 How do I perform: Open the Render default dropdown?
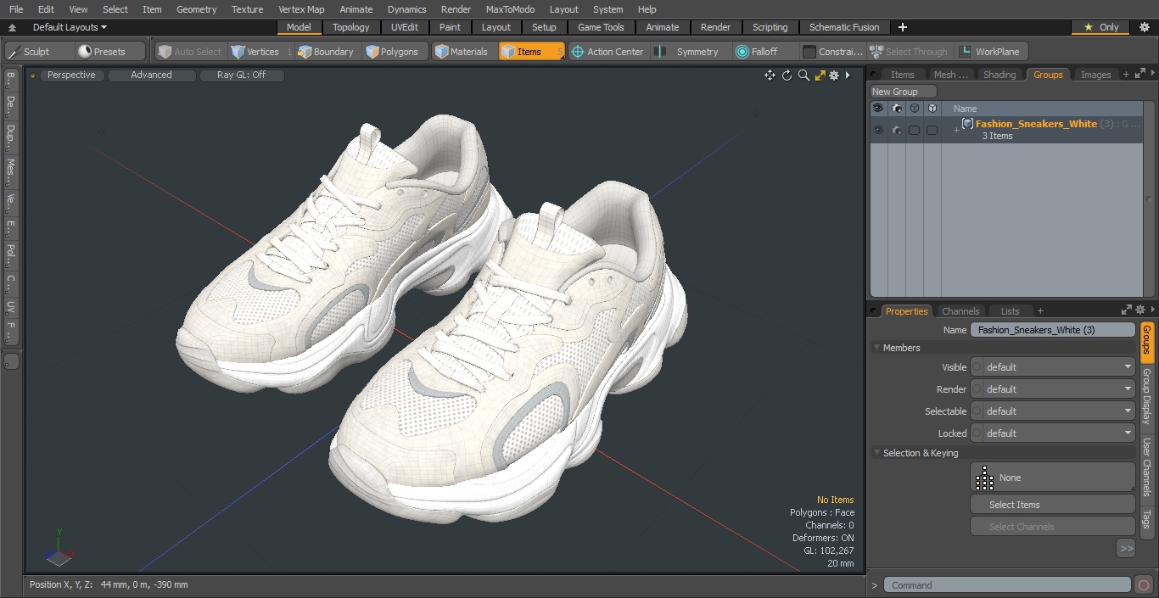click(x=1053, y=389)
